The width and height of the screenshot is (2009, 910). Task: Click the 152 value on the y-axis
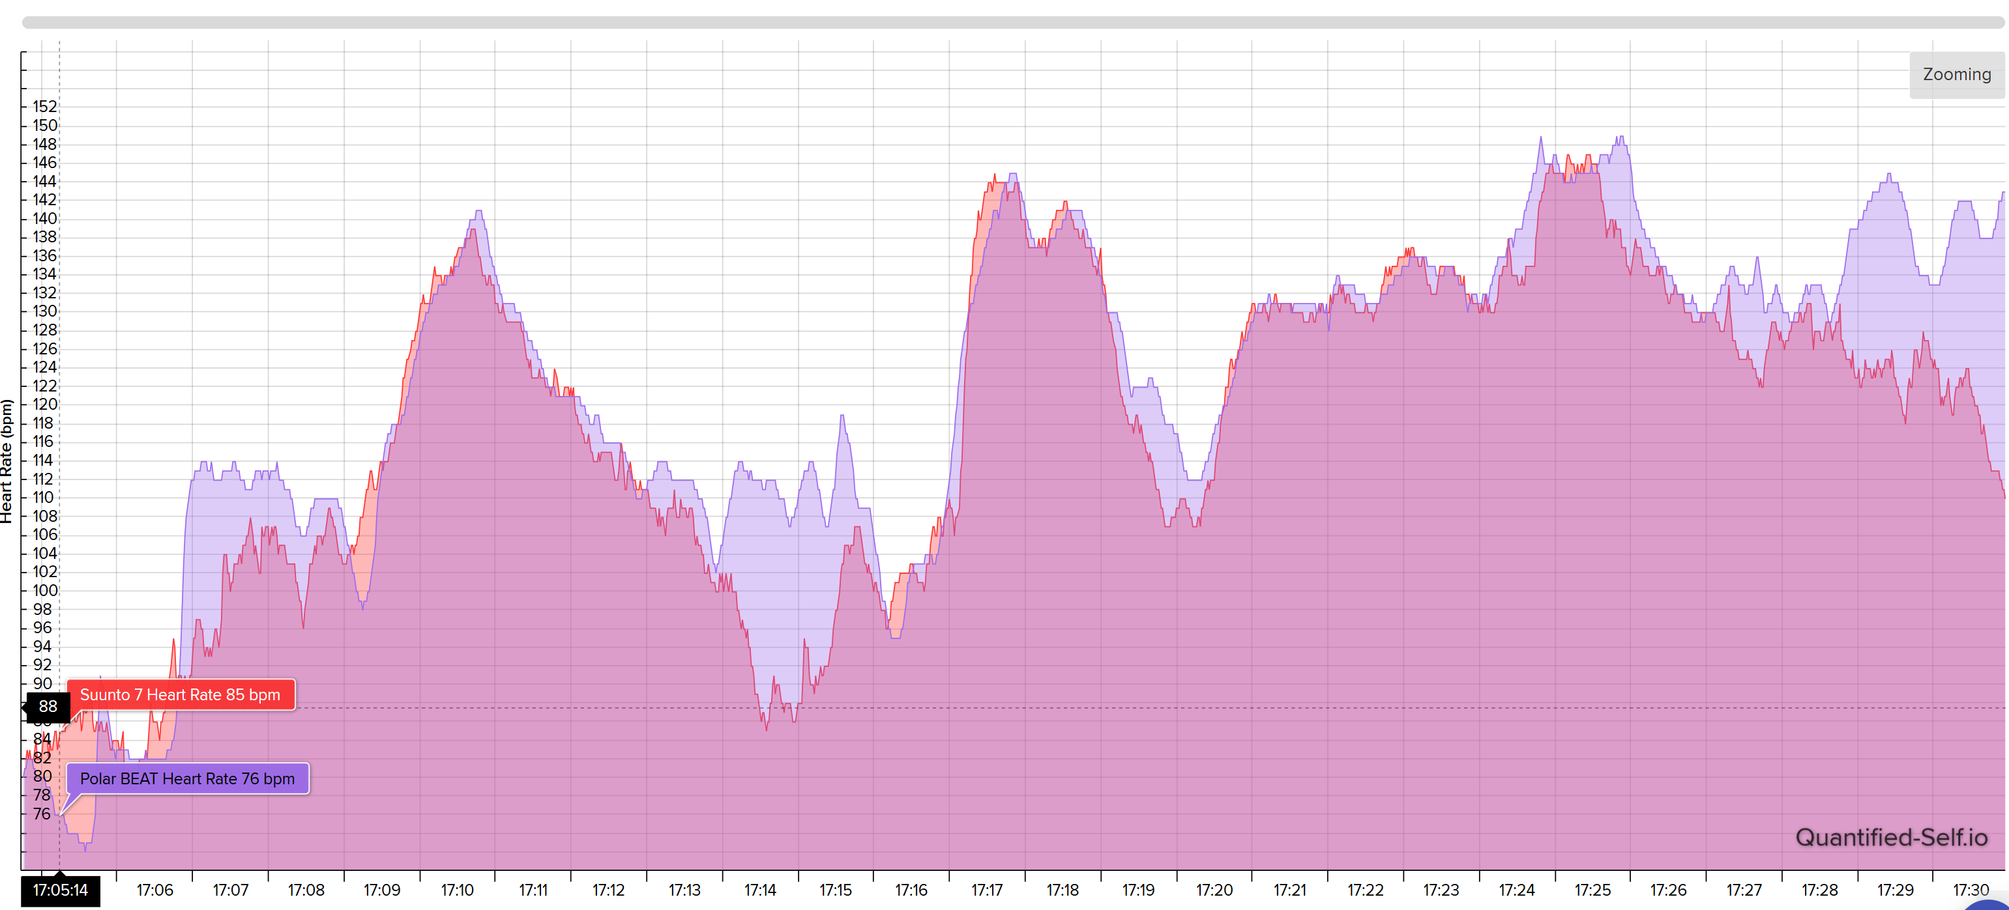[x=44, y=107]
